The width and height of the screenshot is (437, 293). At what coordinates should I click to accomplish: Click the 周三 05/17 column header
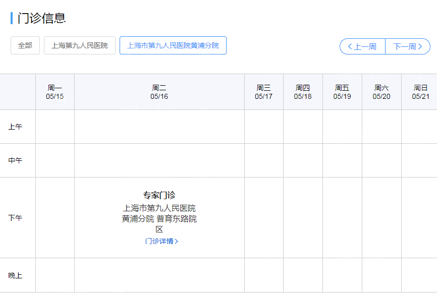point(263,92)
